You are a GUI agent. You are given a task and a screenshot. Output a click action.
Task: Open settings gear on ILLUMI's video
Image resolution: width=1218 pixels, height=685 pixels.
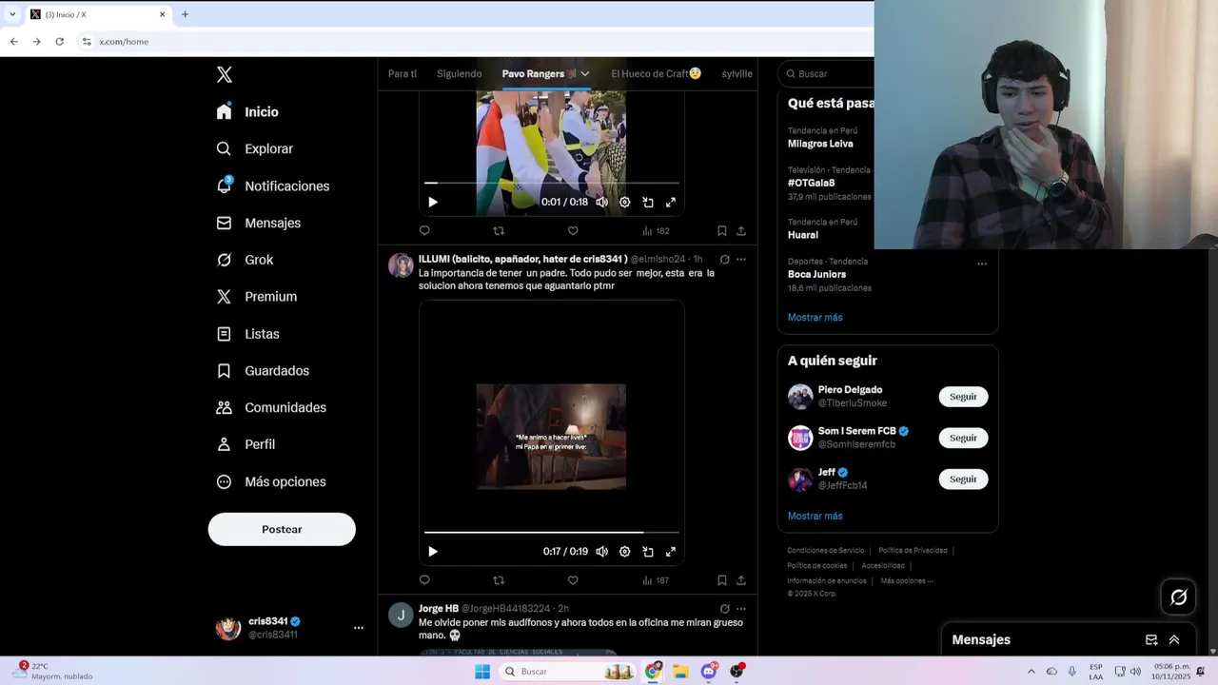(624, 551)
